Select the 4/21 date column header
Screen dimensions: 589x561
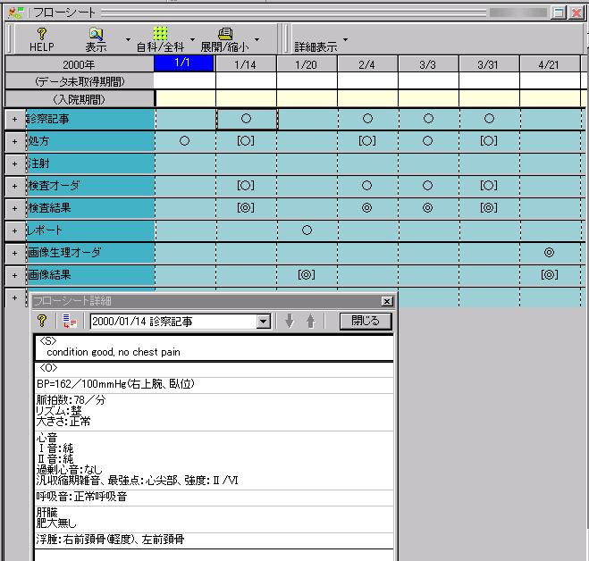pos(549,64)
